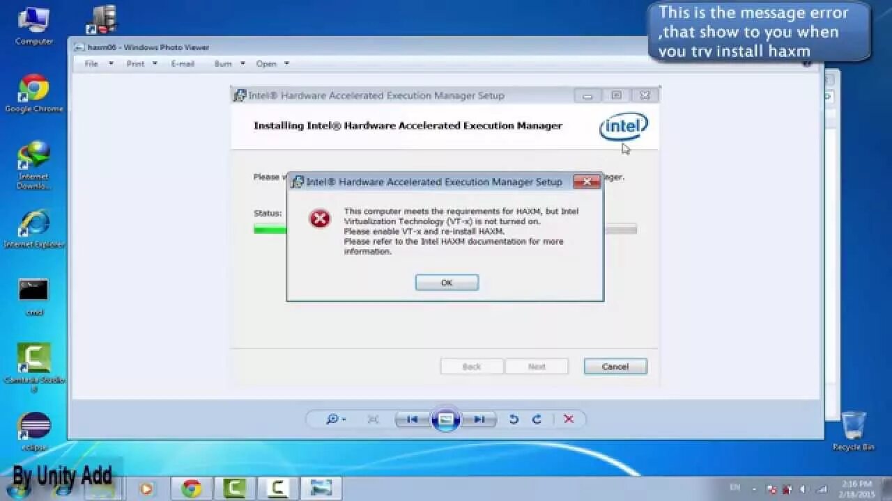Click the network icon in system tray
Viewport: 892px width, 501px height.
point(821,489)
